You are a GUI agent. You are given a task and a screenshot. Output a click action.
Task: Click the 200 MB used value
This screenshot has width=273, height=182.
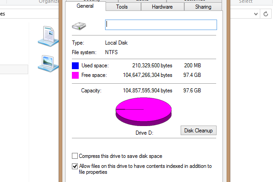tap(192, 66)
